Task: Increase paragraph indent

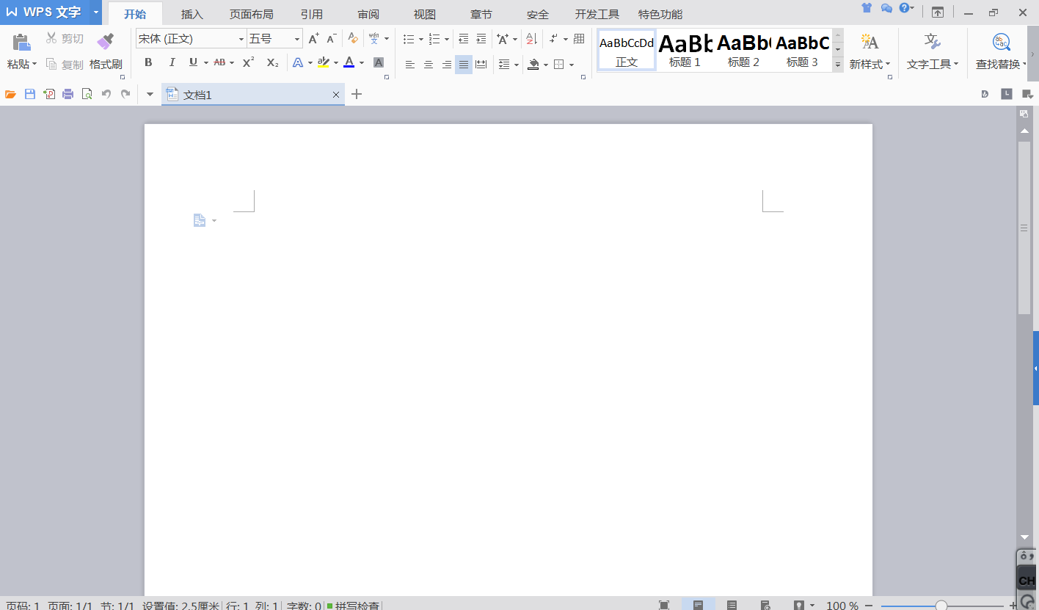Action: (481, 38)
